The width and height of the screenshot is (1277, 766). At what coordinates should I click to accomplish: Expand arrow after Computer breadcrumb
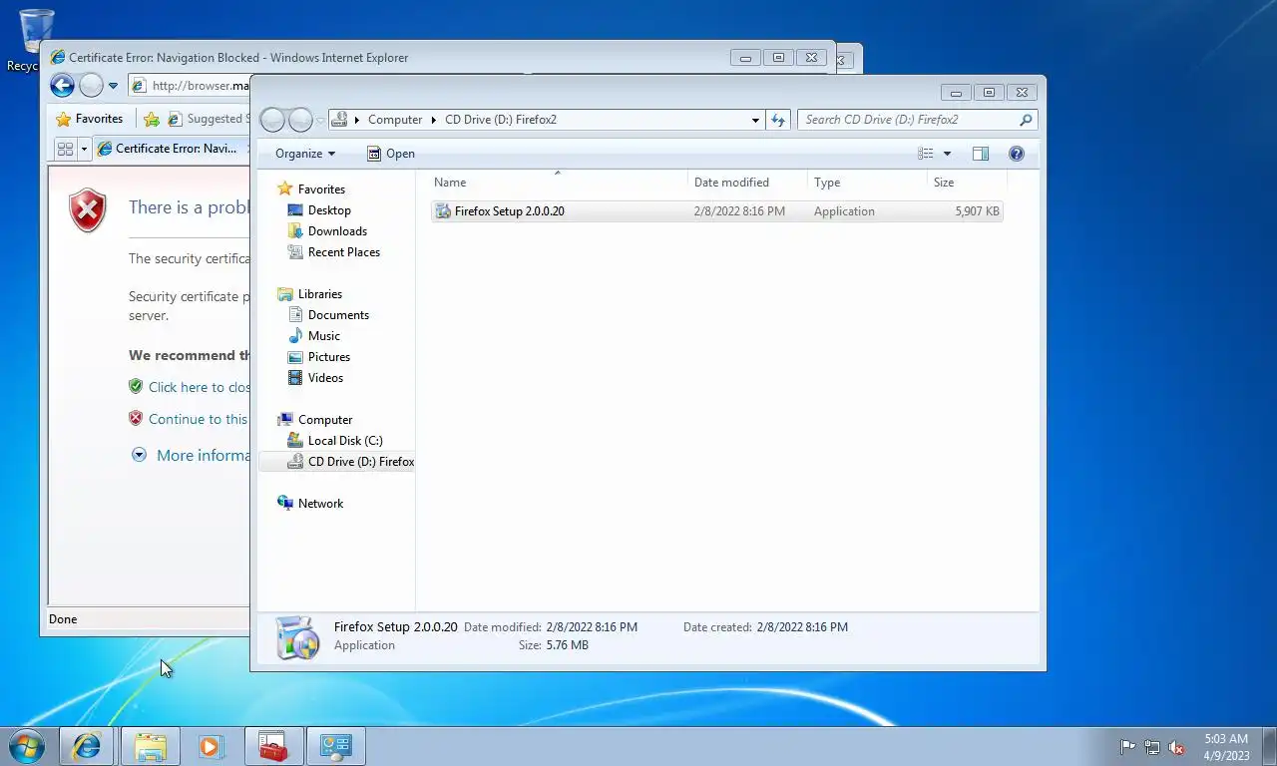[x=434, y=120]
